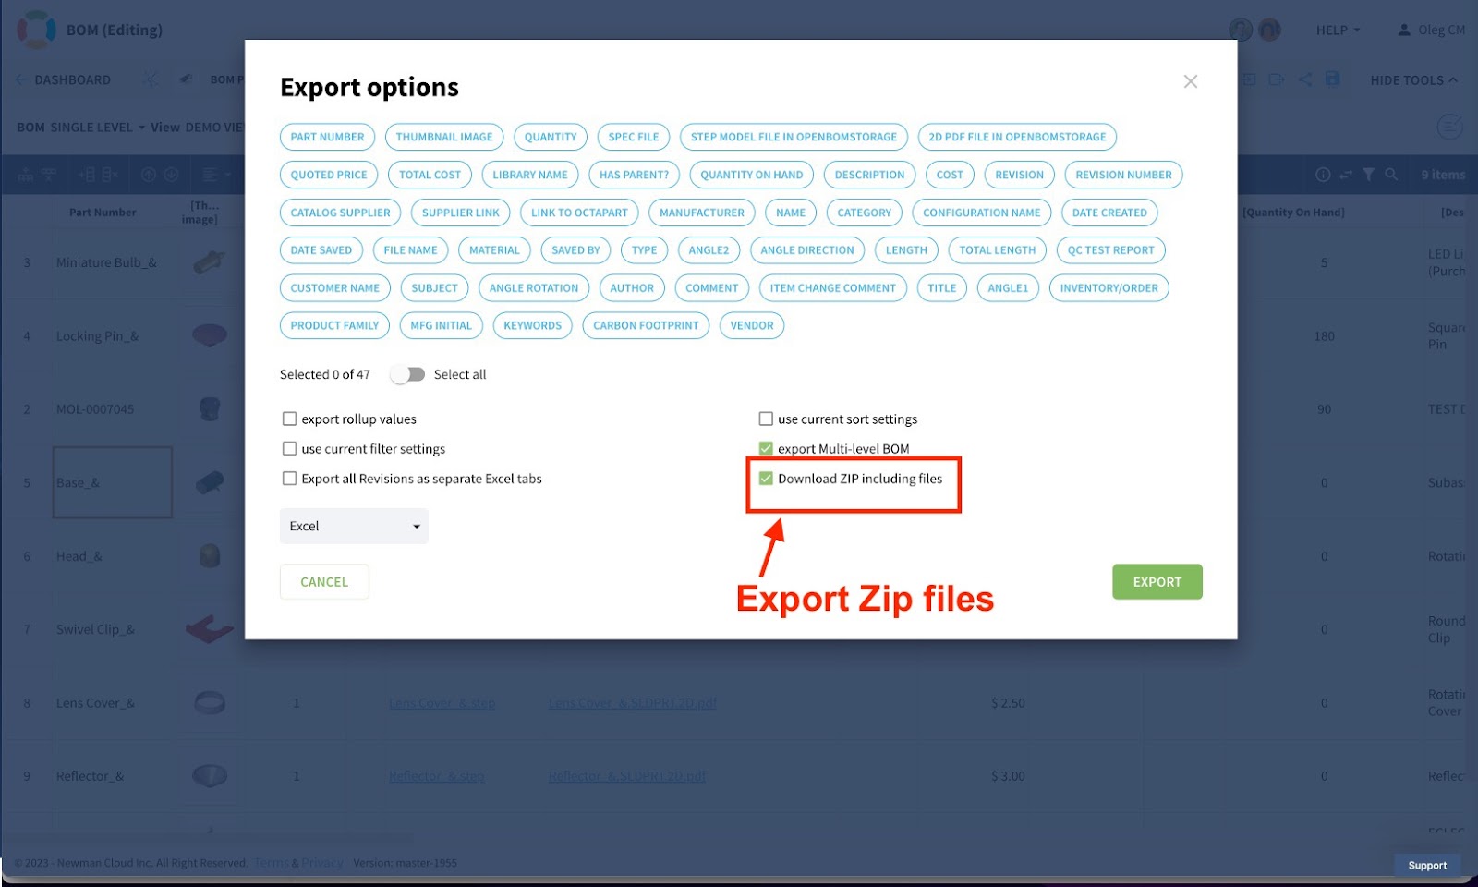Click the search magnifier icon
Screen dimensions: 1478x887
click(x=1391, y=175)
